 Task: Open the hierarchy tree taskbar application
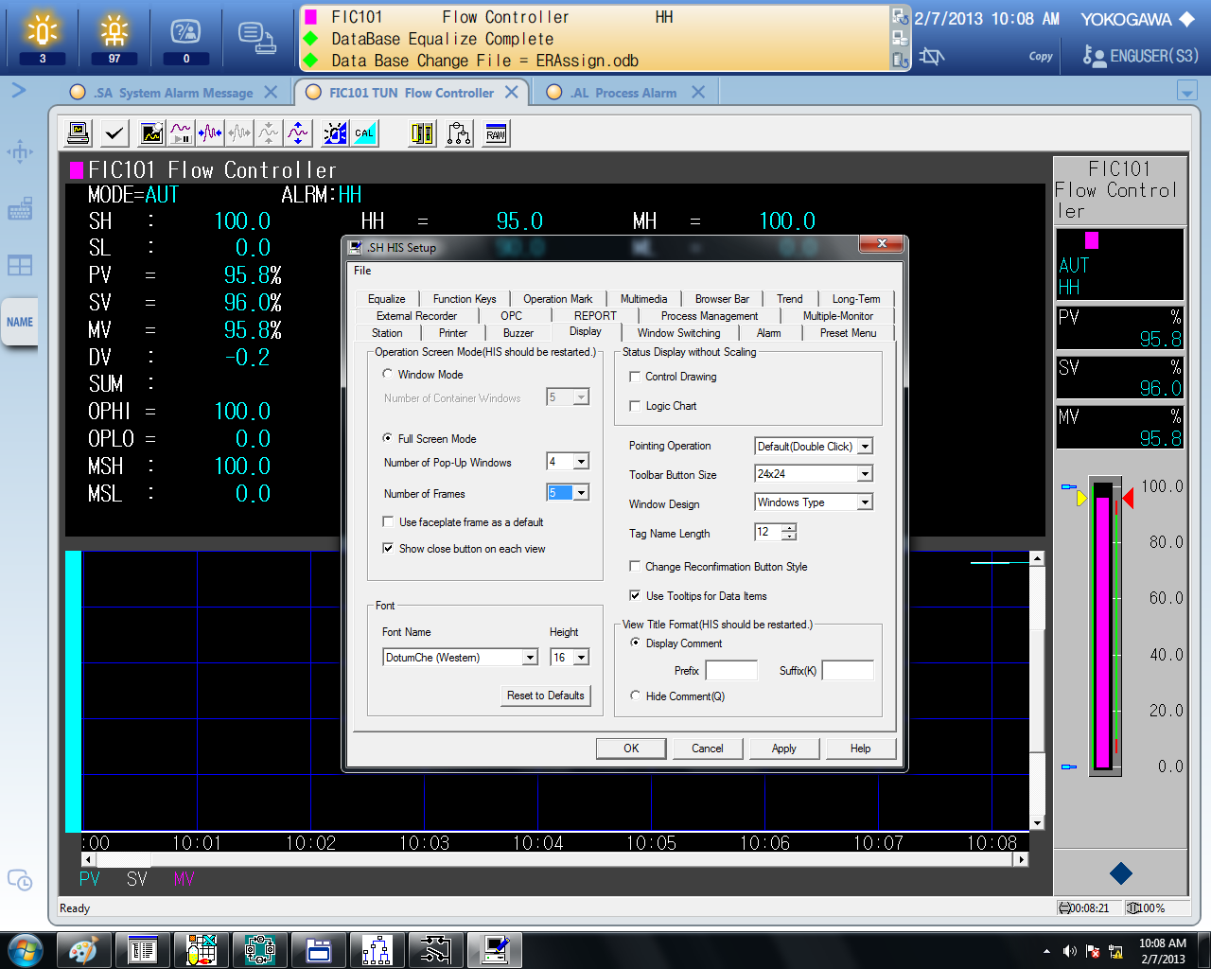[x=377, y=950]
